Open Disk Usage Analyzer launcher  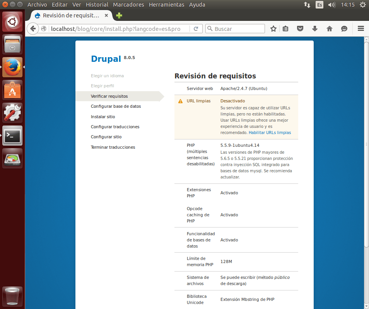coord(12,158)
